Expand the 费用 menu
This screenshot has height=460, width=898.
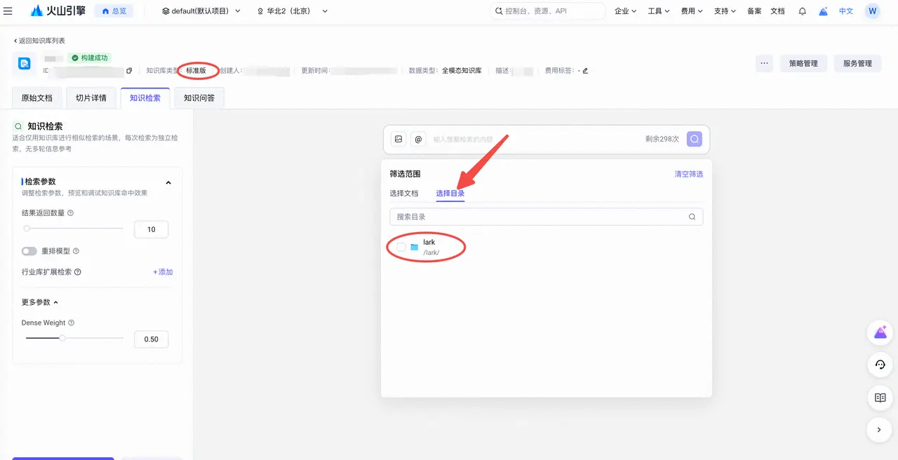point(692,11)
